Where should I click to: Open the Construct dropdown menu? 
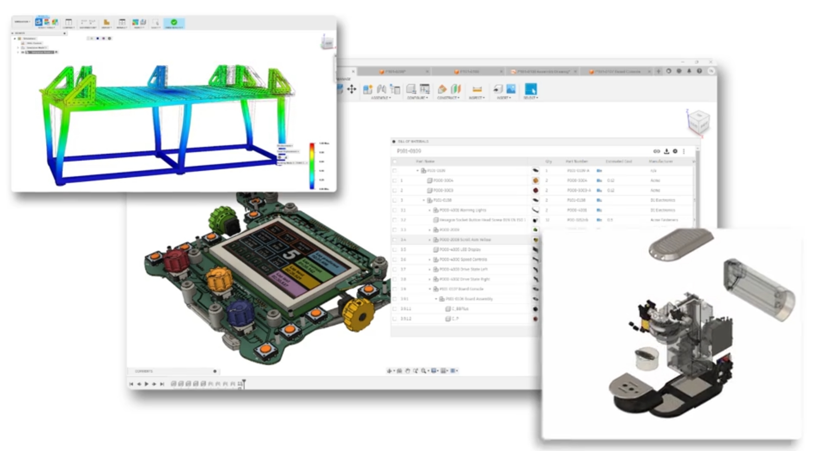click(x=448, y=98)
